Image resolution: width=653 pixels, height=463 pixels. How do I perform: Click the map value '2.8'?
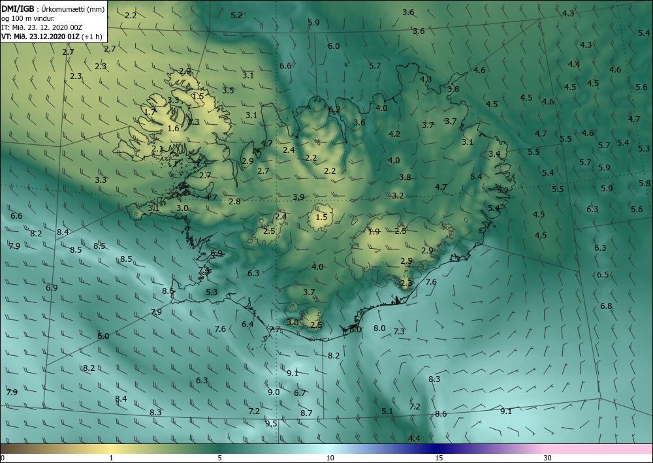tap(235, 202)
